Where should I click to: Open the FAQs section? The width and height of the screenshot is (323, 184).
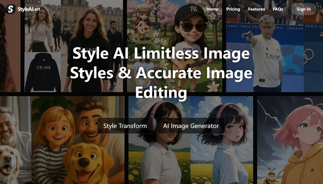tap(278, 9)
